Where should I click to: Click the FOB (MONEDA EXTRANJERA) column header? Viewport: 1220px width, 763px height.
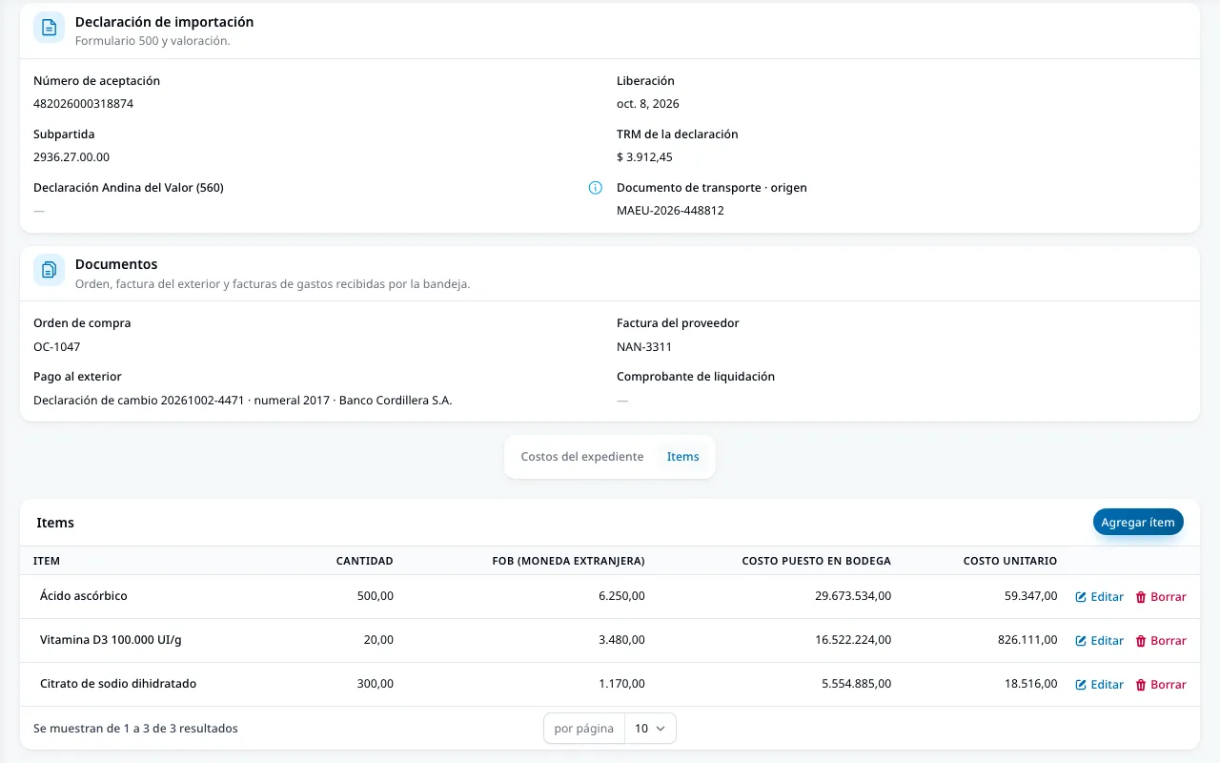pyautogui.click(x=568, y=561)
